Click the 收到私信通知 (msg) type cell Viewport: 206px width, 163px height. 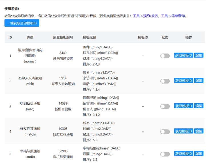(30, 106)
